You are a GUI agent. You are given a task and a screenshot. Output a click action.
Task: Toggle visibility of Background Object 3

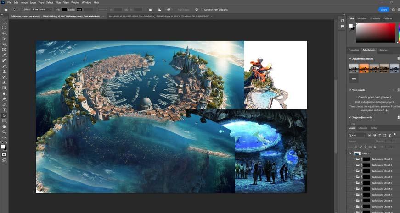[350, 171]
